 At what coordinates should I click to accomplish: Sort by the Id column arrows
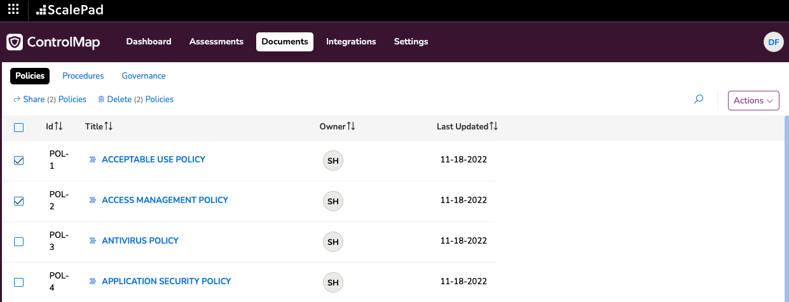(58, 127)
